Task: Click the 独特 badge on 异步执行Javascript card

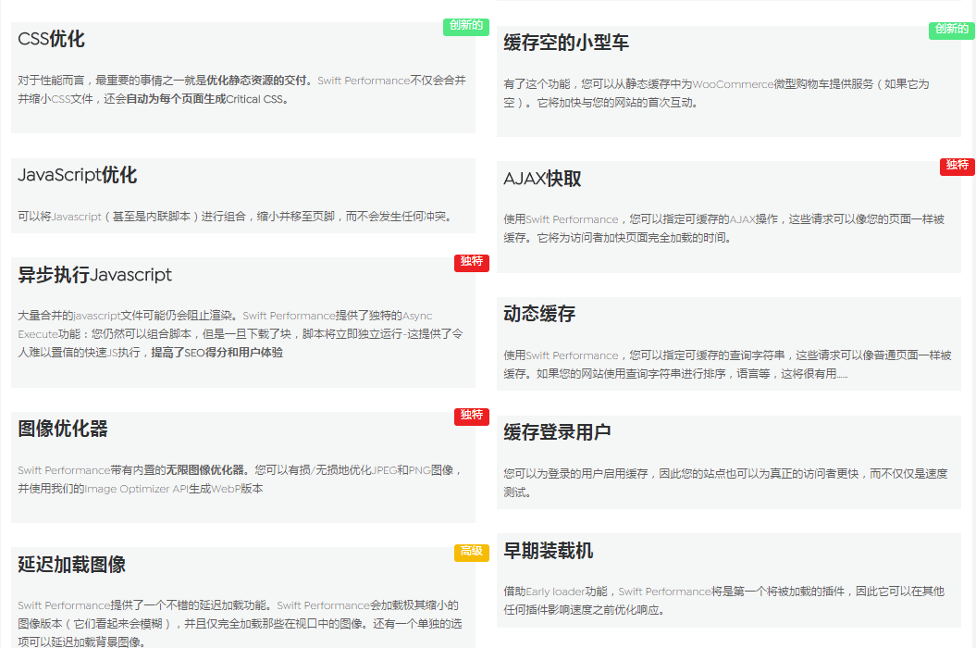Action: (x=471, y=262)
